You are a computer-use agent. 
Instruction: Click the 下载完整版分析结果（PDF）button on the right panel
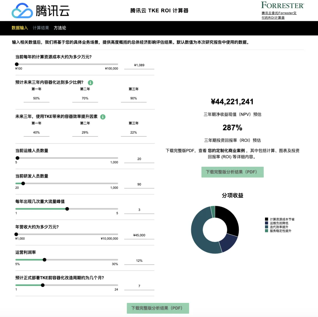tap(232, 172)
